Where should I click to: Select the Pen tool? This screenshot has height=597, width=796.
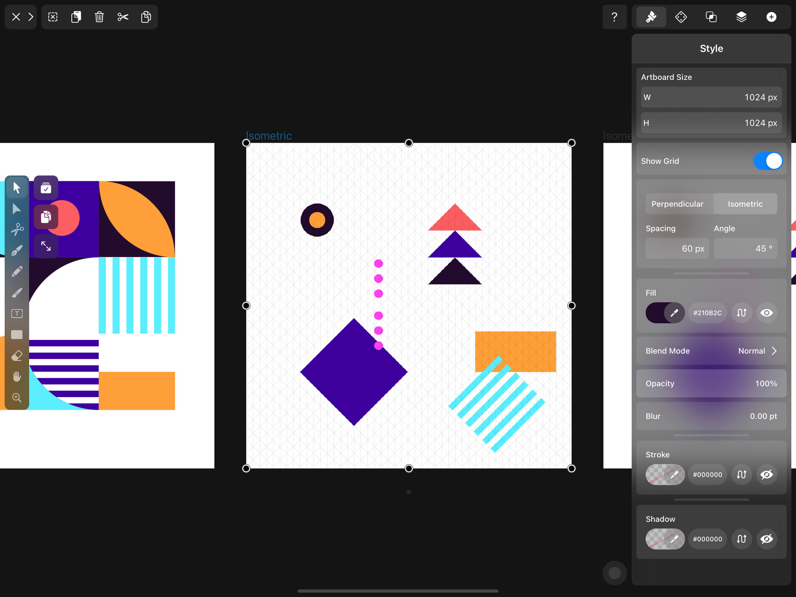pyautogui.click(x=17, y=250)
